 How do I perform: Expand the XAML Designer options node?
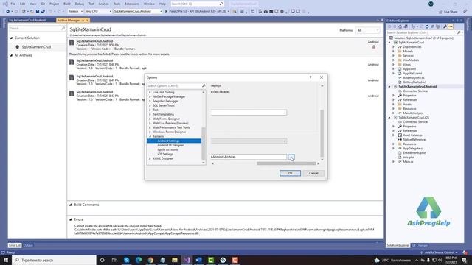[x=150, y=159]
